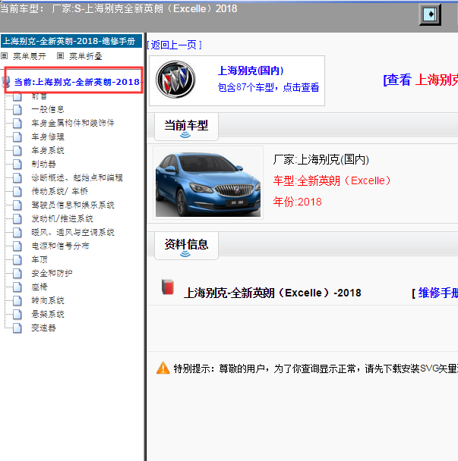This screenshot has height=461, width=458.
Task: Open the 转向系统 section
Action: (48, 301)
